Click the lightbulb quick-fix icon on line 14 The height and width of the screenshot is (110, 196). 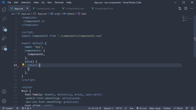pos(23,65)
